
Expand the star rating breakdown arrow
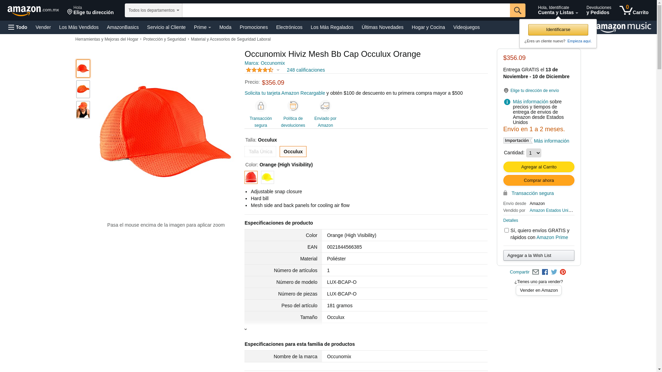pyautogui.click(x=278, y=70)
